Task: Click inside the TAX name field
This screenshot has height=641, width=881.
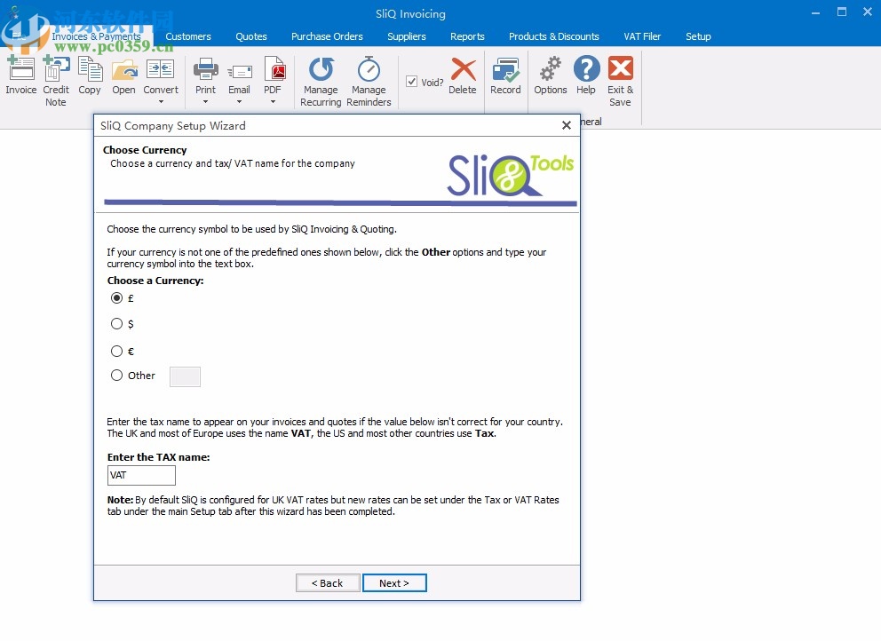Action: [140, 475]
